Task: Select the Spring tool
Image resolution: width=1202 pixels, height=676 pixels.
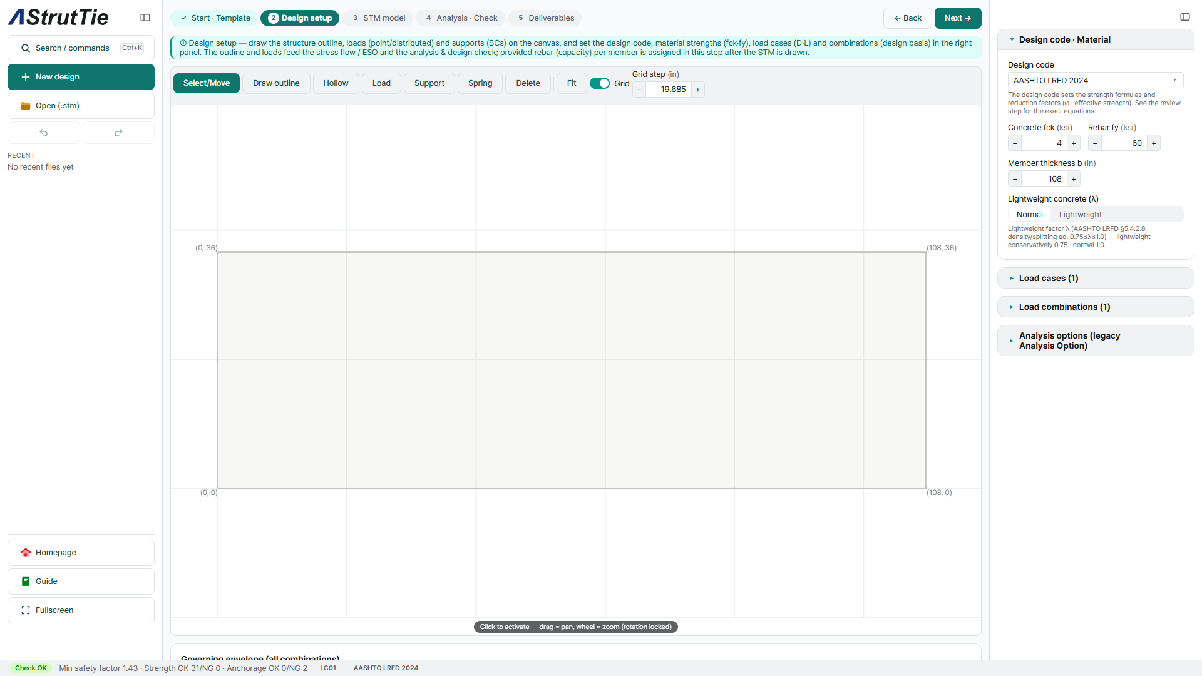Action: (480, 83)
